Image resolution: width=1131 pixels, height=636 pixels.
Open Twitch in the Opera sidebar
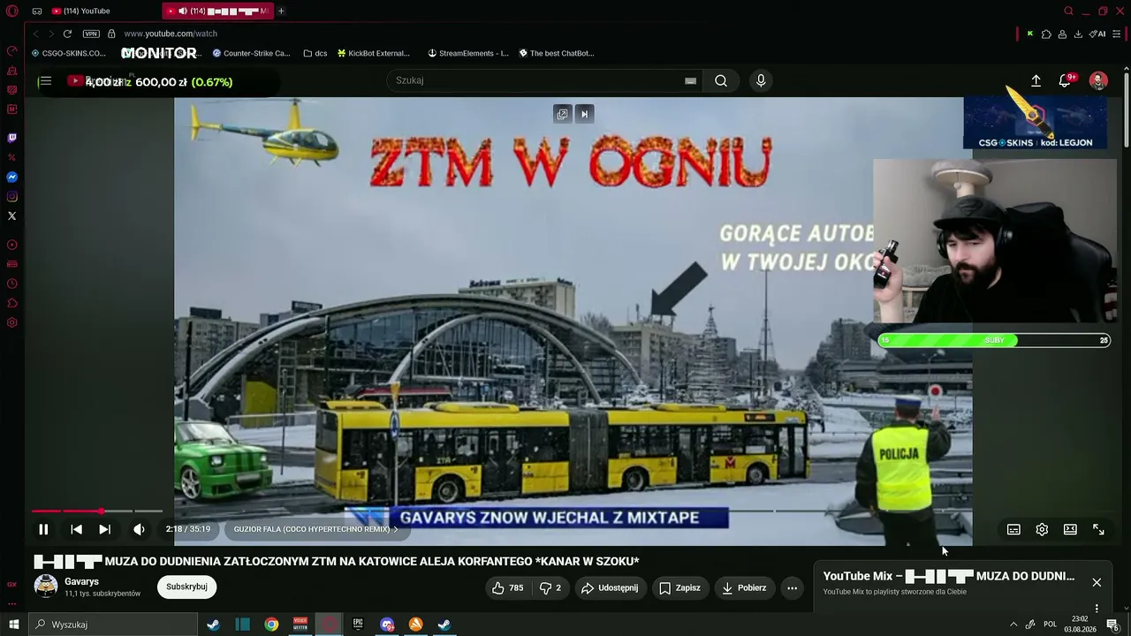[x=12, y=138]
